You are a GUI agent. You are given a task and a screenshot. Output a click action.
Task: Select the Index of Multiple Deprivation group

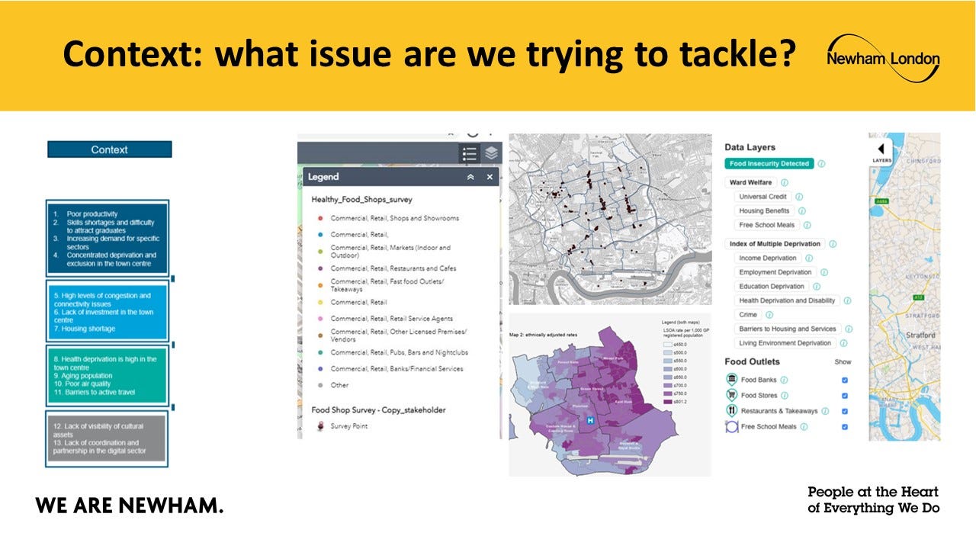(x=775, y=244)
